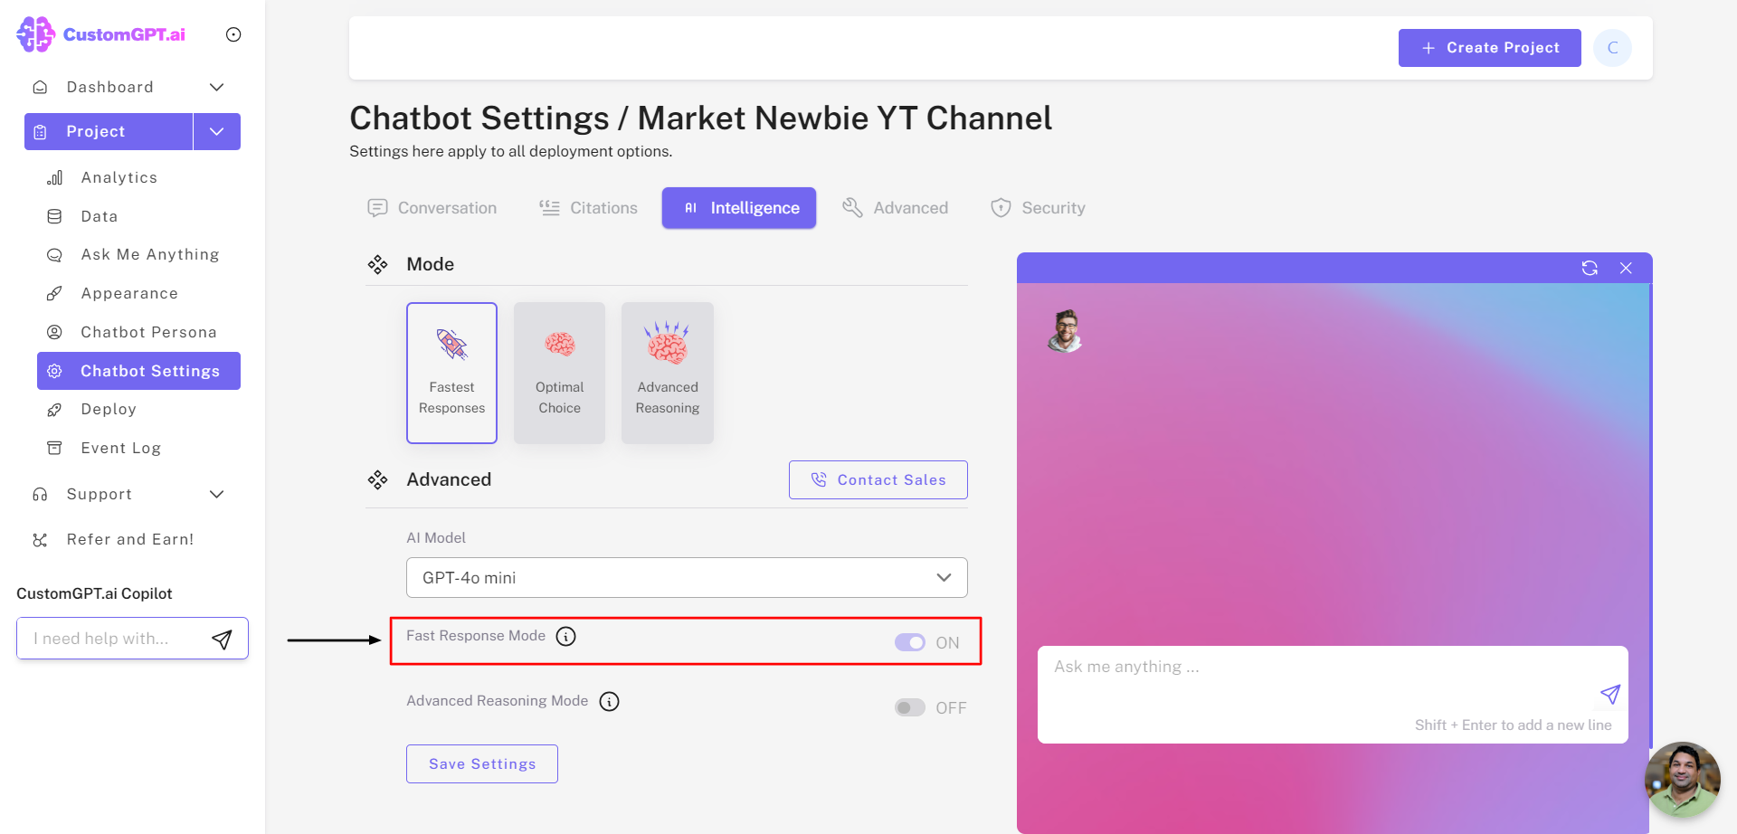Viewport: 1737px width, 834px height.
Task: Click the Save Settings button
Action: coord(482,764)
